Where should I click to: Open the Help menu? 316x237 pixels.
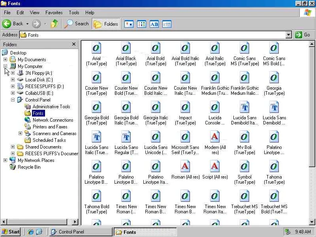point(90,13)
